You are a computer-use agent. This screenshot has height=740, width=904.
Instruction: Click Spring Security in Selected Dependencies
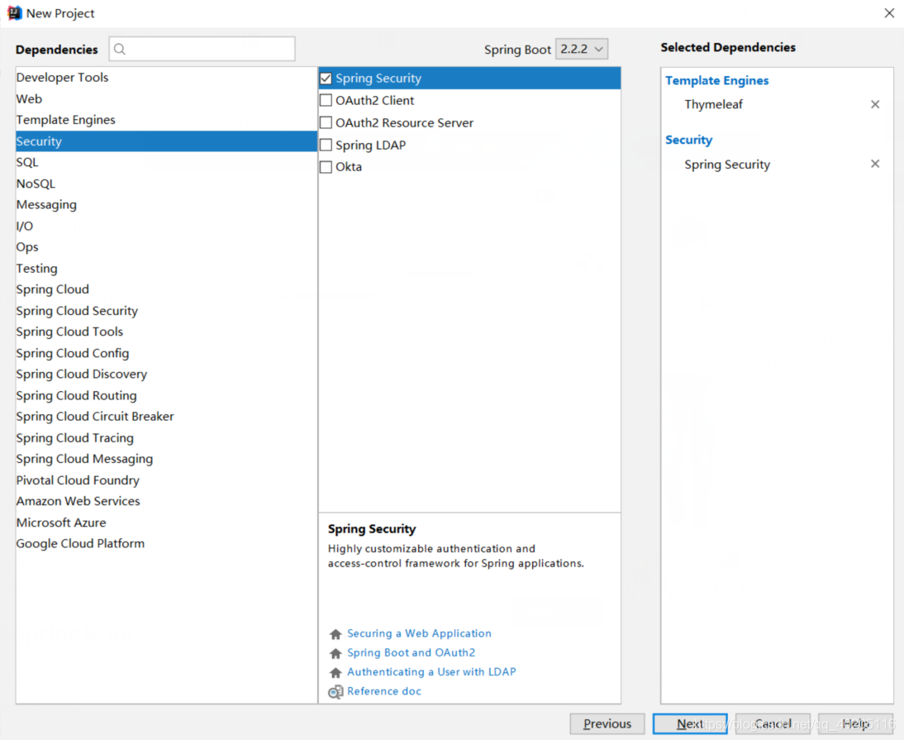coord(727,165)
